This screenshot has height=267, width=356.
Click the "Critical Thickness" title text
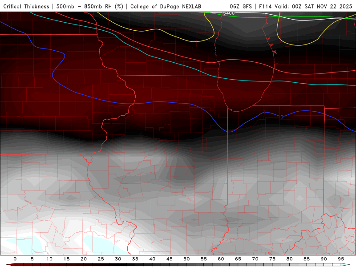tap(26, 6)
